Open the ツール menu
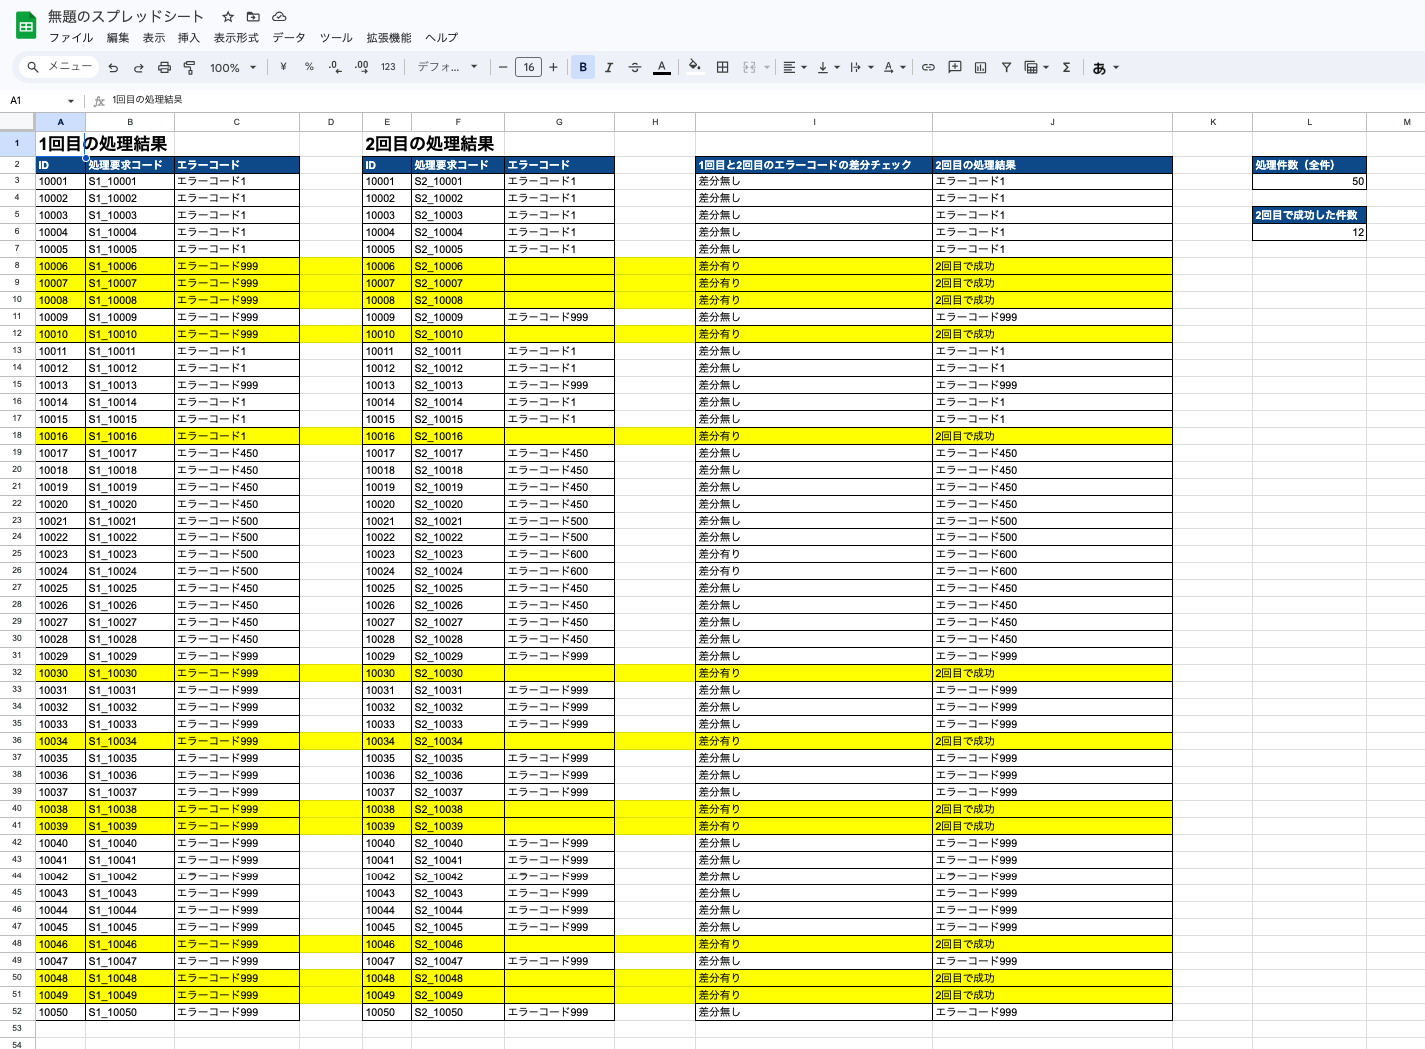Screen dimensions: 1425x1049 pos(336,38)
